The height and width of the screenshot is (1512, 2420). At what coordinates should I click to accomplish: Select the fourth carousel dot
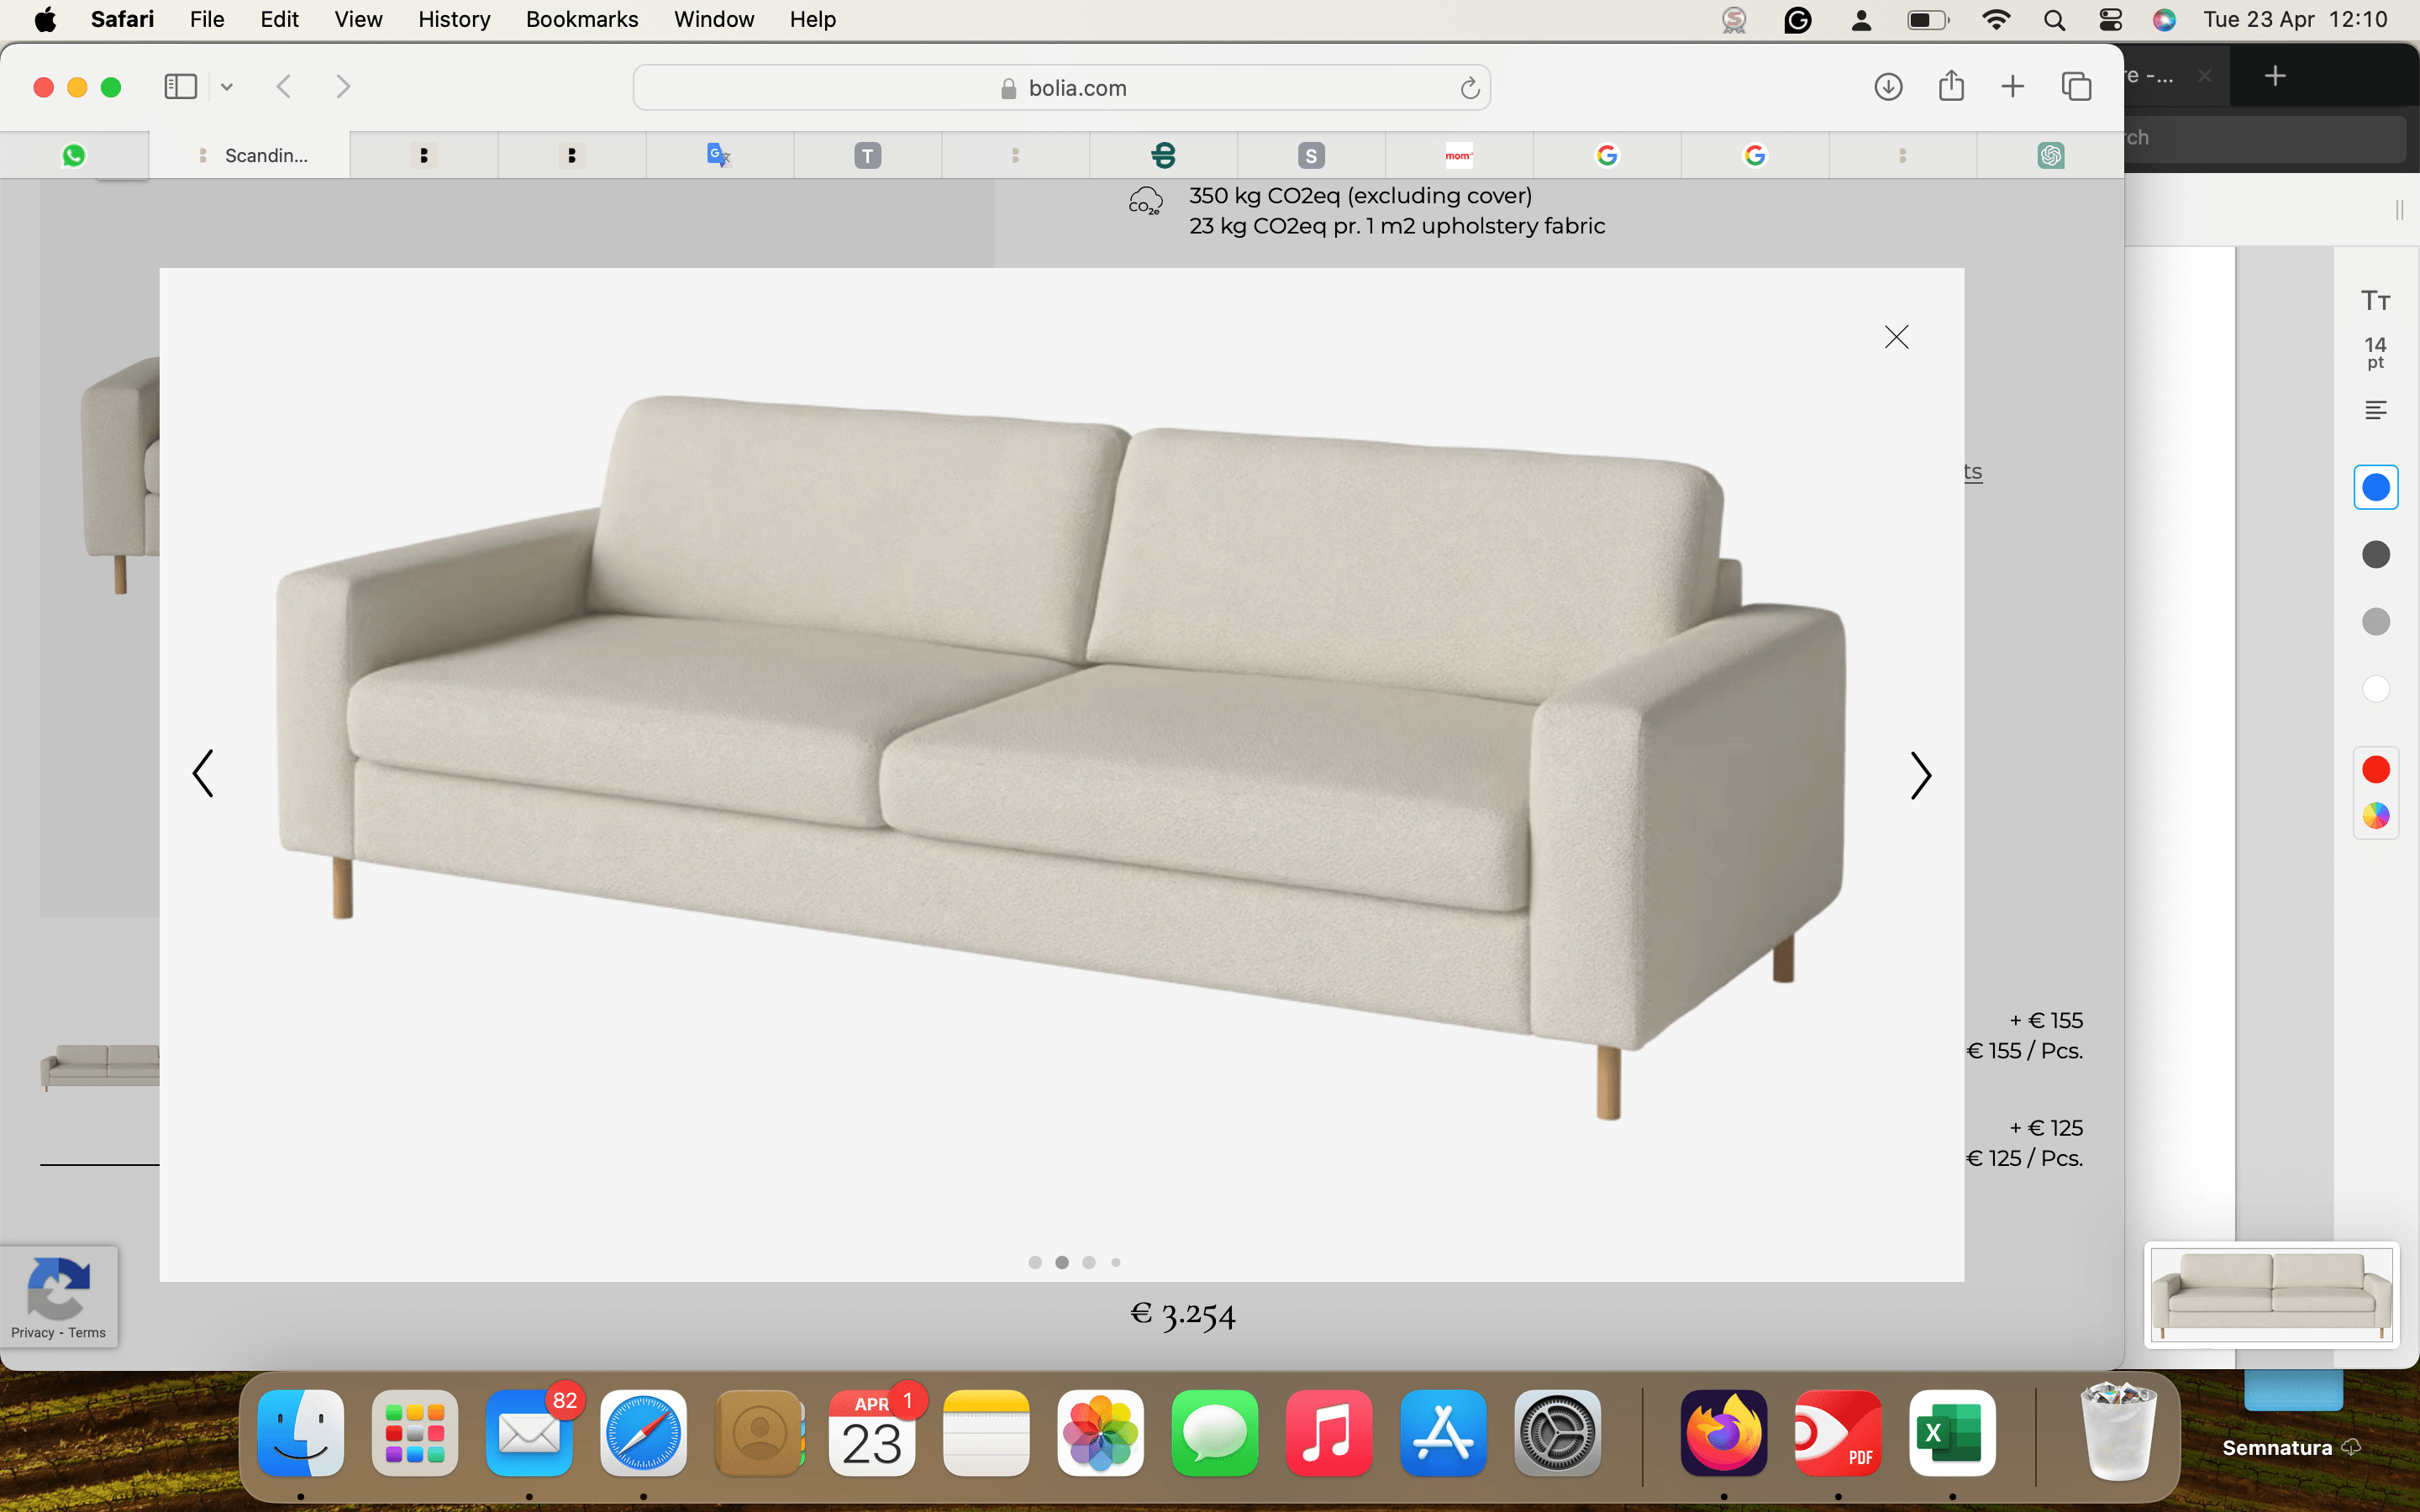click(x=1116, y=1262)
